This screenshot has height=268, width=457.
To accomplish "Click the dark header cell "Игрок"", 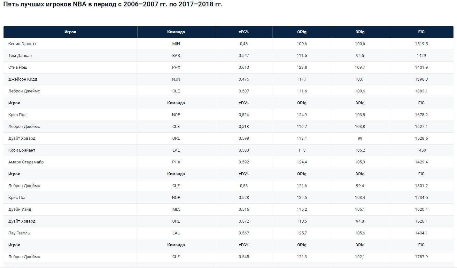I will 70,32.
